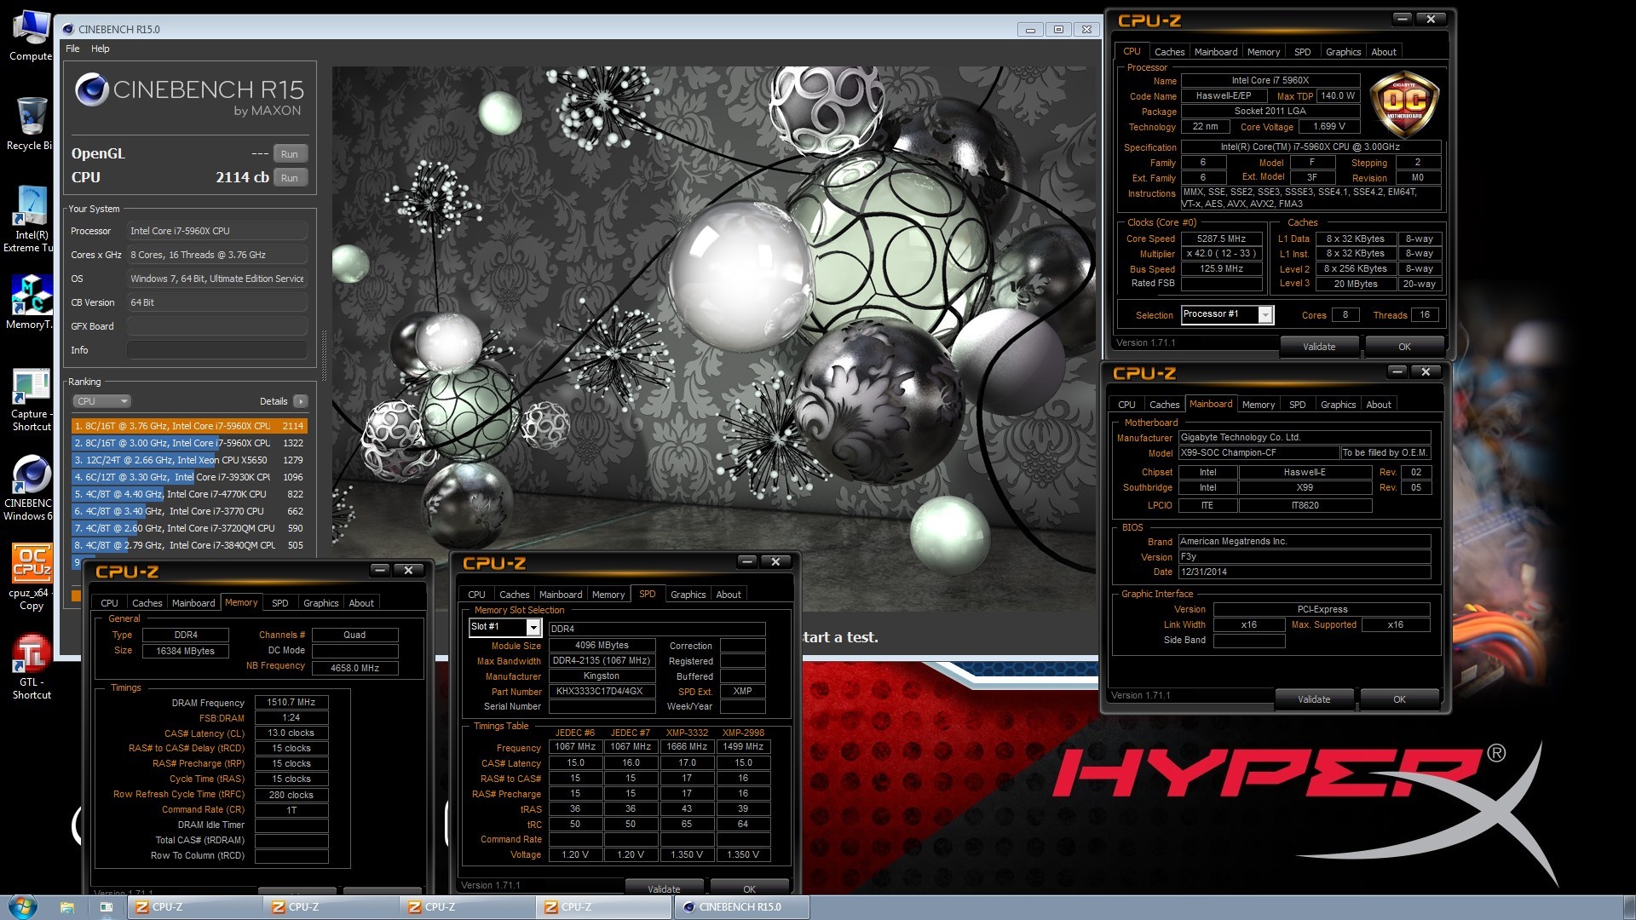This screenshot has height=920, width=1636.
Task: Click the NB Frequency 4658.0 MHz value
Action: click(x=354, y=668)
